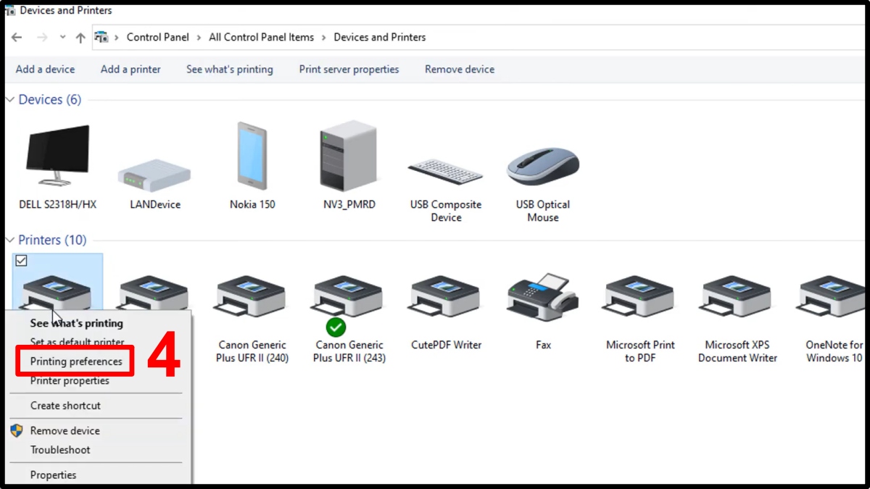Image resolution: width=870 pixels, height=489 pixels.
Task: Go back with the left arrow button
Action: 17,38
